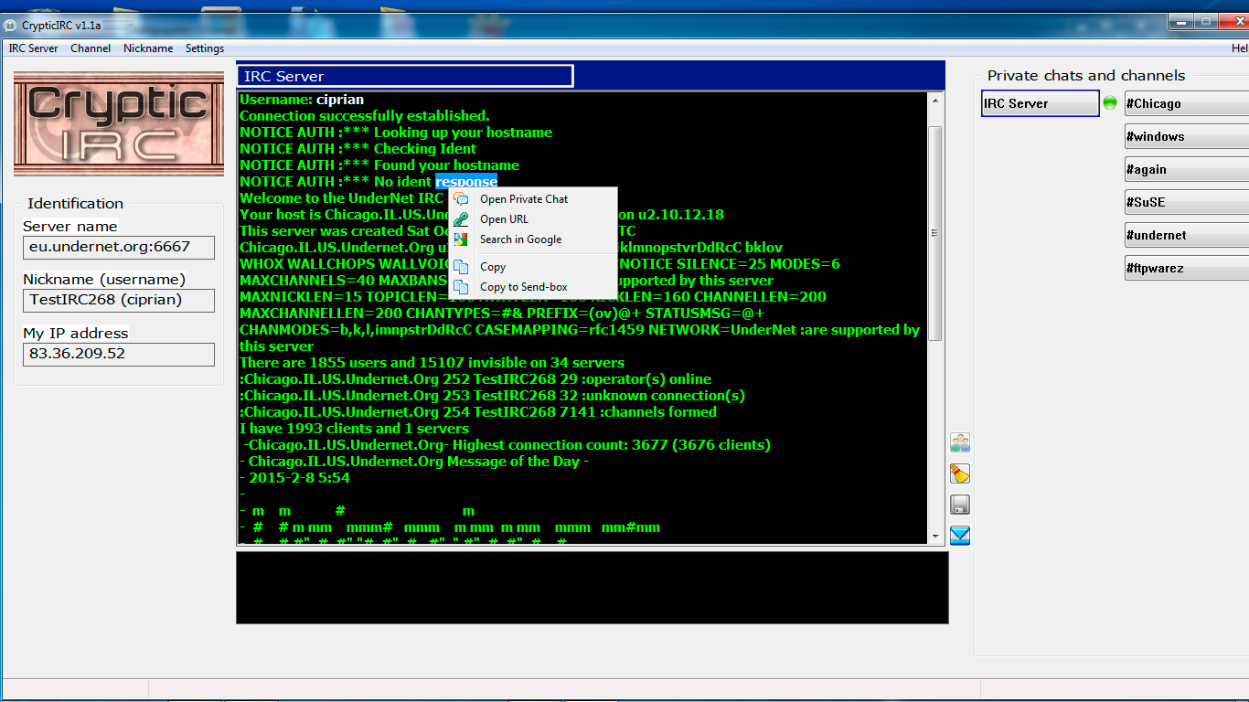
Task: Open the users list icon
Action: tap(959, 442)
